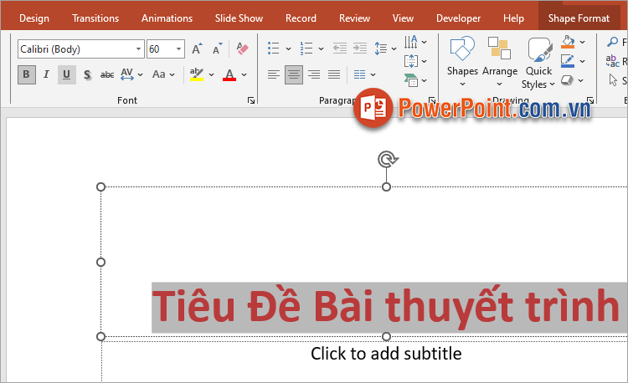628x383 pixels.
Task: Open the Animations tab
Action: (x=167, y=18)
